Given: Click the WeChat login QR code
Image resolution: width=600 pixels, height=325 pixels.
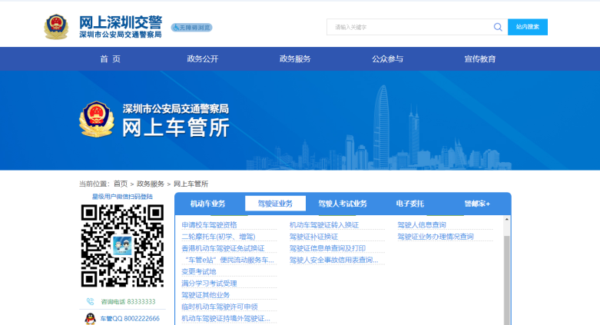Looking at the screenshot, I should (x=123, y=246).
